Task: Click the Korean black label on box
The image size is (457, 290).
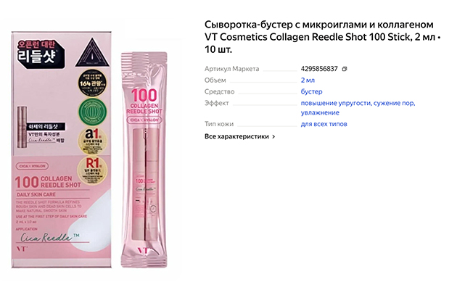Action: point(39,53)
